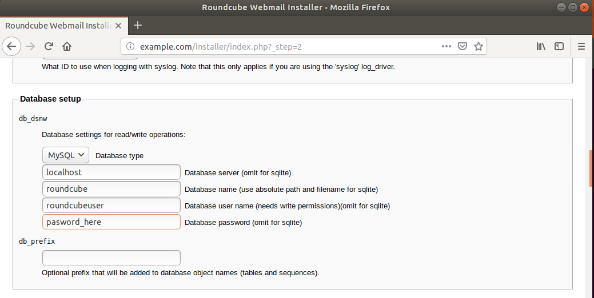Click the Database user name field
This screenshot has height=298, width=594.
(111, 205)
